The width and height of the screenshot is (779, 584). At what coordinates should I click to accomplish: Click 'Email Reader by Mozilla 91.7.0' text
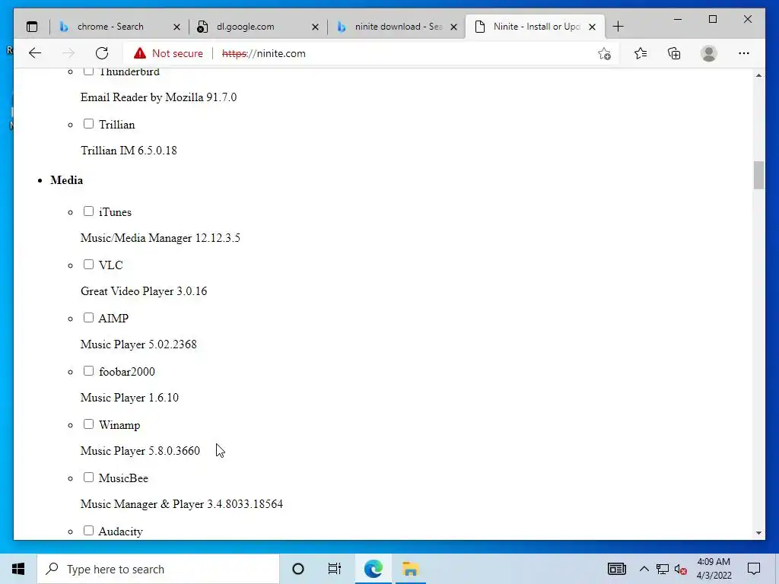click(x=158, y=97)
